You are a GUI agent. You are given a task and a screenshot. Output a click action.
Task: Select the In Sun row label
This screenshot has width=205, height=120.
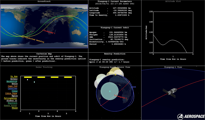point(14,76)
